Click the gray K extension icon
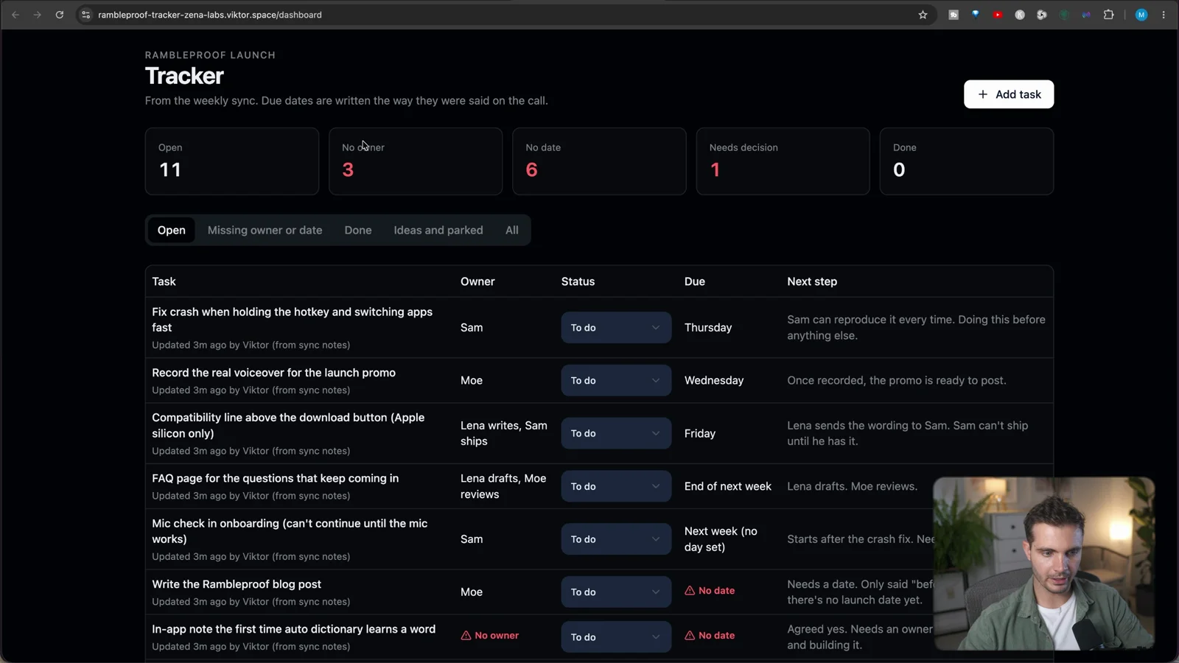Image resolution: width=1179 pixels, height=663 pixels. [x=1020, y=15]
